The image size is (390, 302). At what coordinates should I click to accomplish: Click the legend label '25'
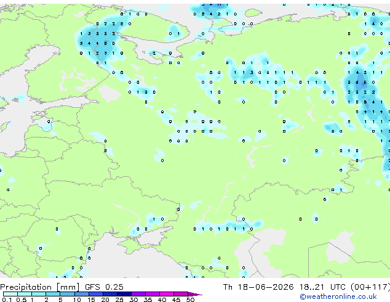pos(119,300)
